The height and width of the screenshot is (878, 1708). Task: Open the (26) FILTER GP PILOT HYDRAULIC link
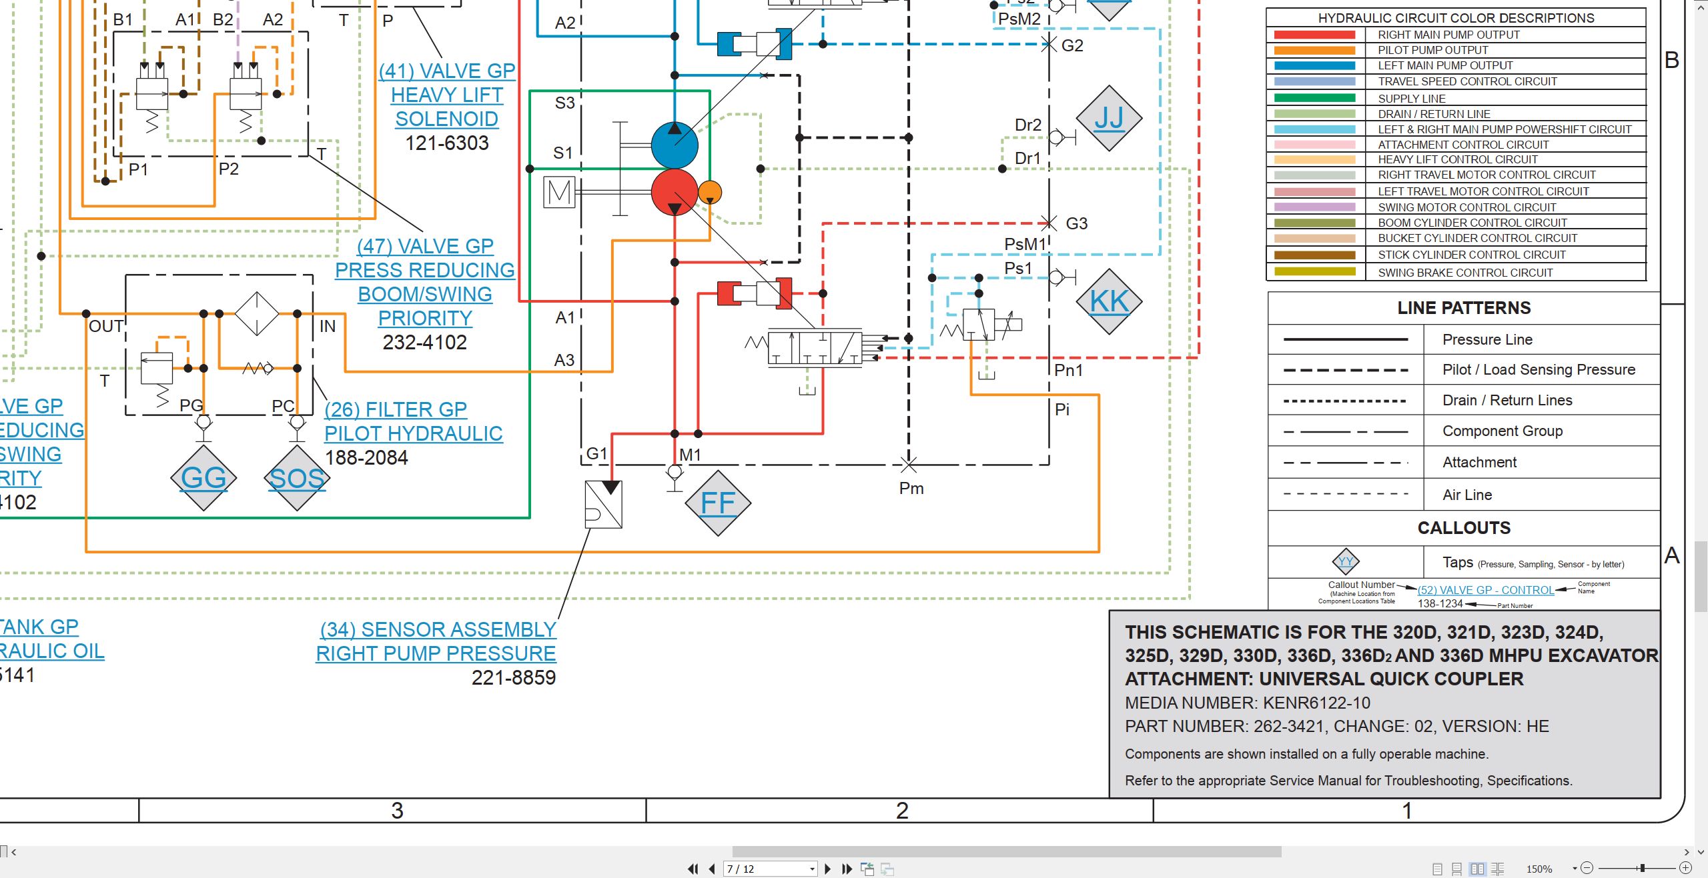pyautogui.click(x=414, y=421)
